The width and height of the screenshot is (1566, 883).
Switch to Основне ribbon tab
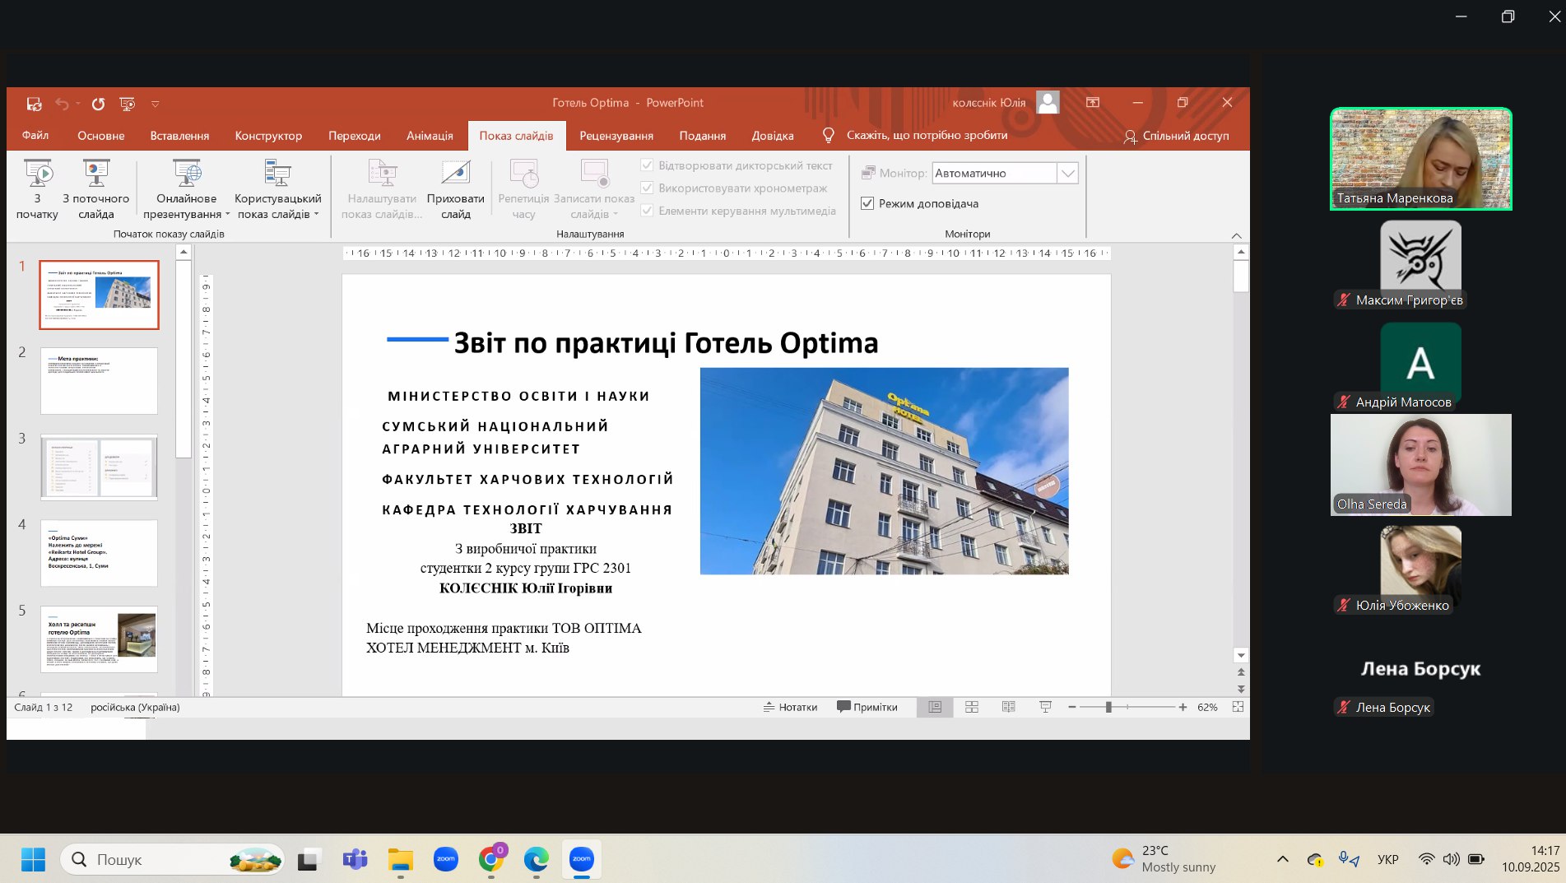coord(101,135)
